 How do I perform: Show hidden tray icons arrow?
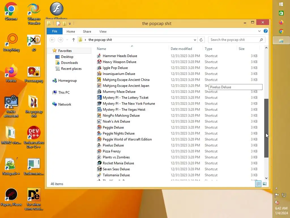pos(276,188)
